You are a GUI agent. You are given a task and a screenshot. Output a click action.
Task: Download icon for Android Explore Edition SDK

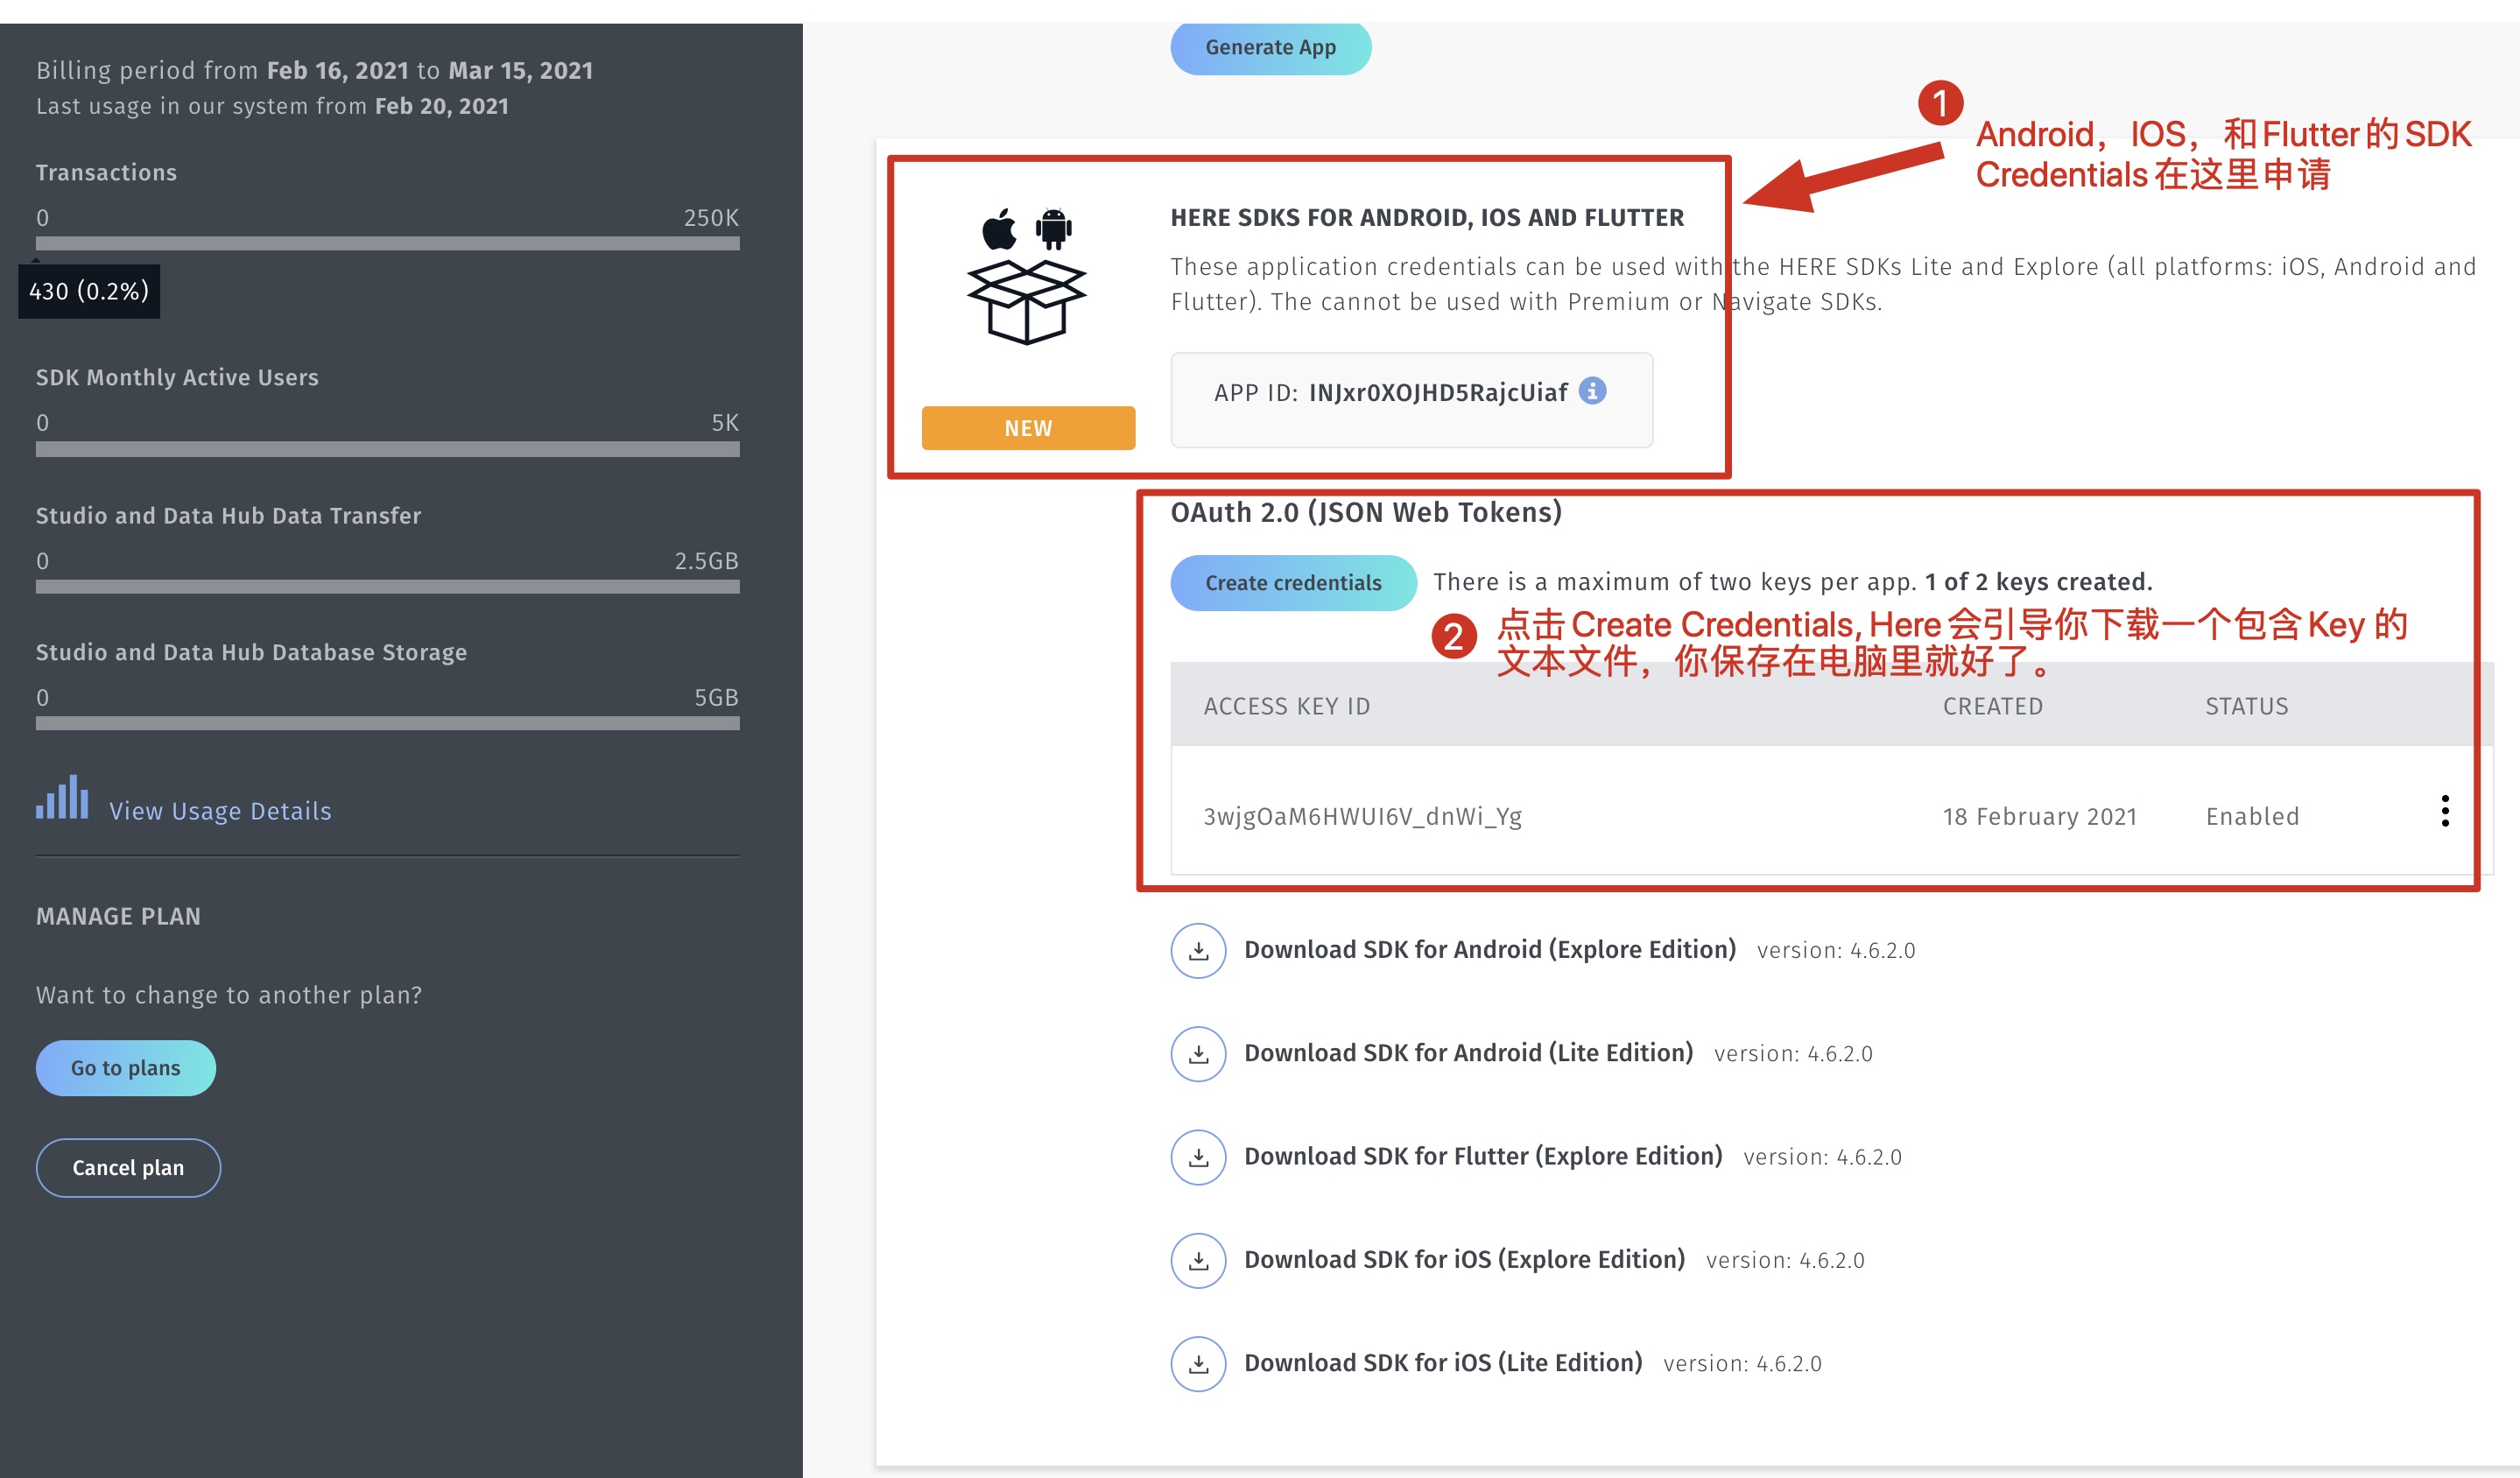tap(1198, 950)
